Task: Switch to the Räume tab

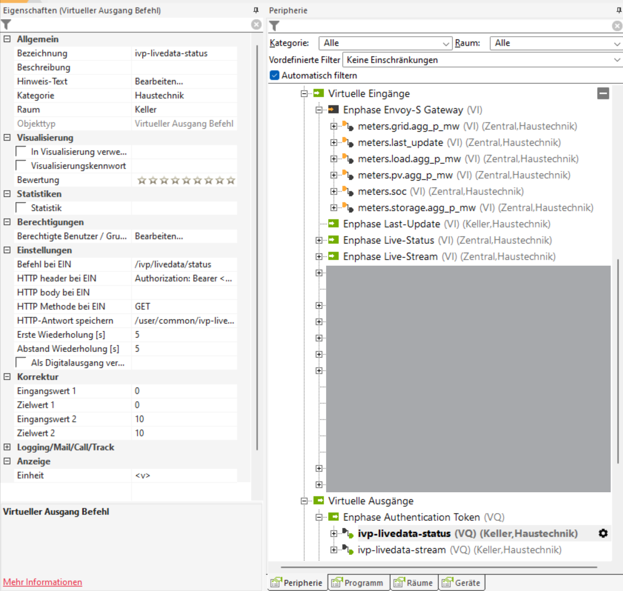Action: click(414, 583)
